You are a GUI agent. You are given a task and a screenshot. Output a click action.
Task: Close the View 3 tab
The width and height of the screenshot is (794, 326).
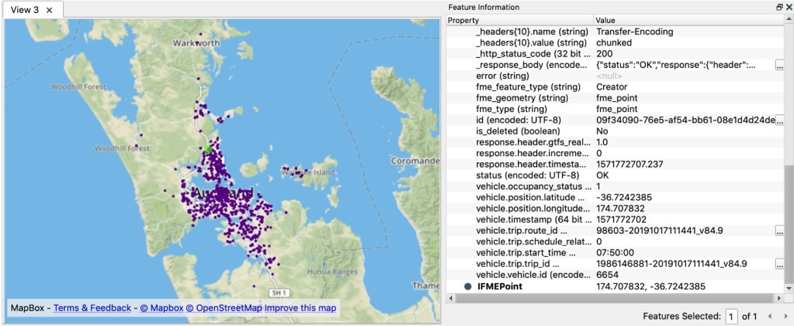coord(49,10)
